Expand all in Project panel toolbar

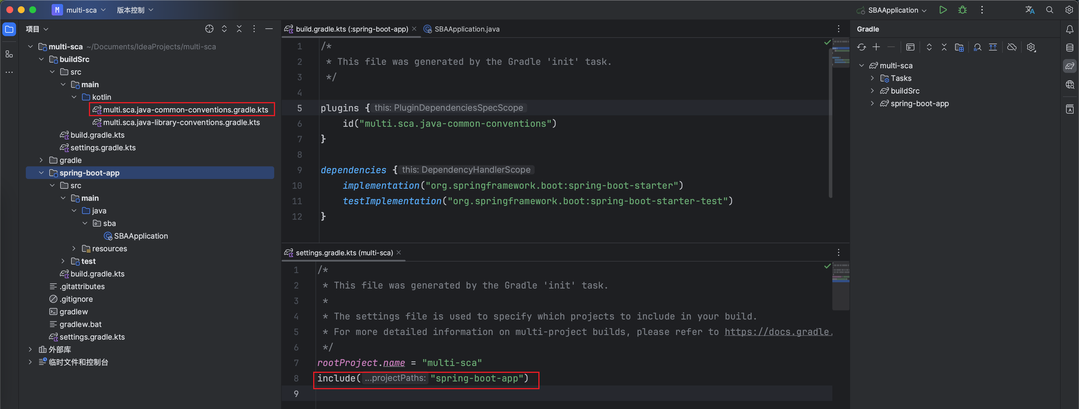click(x=225, y=29)
